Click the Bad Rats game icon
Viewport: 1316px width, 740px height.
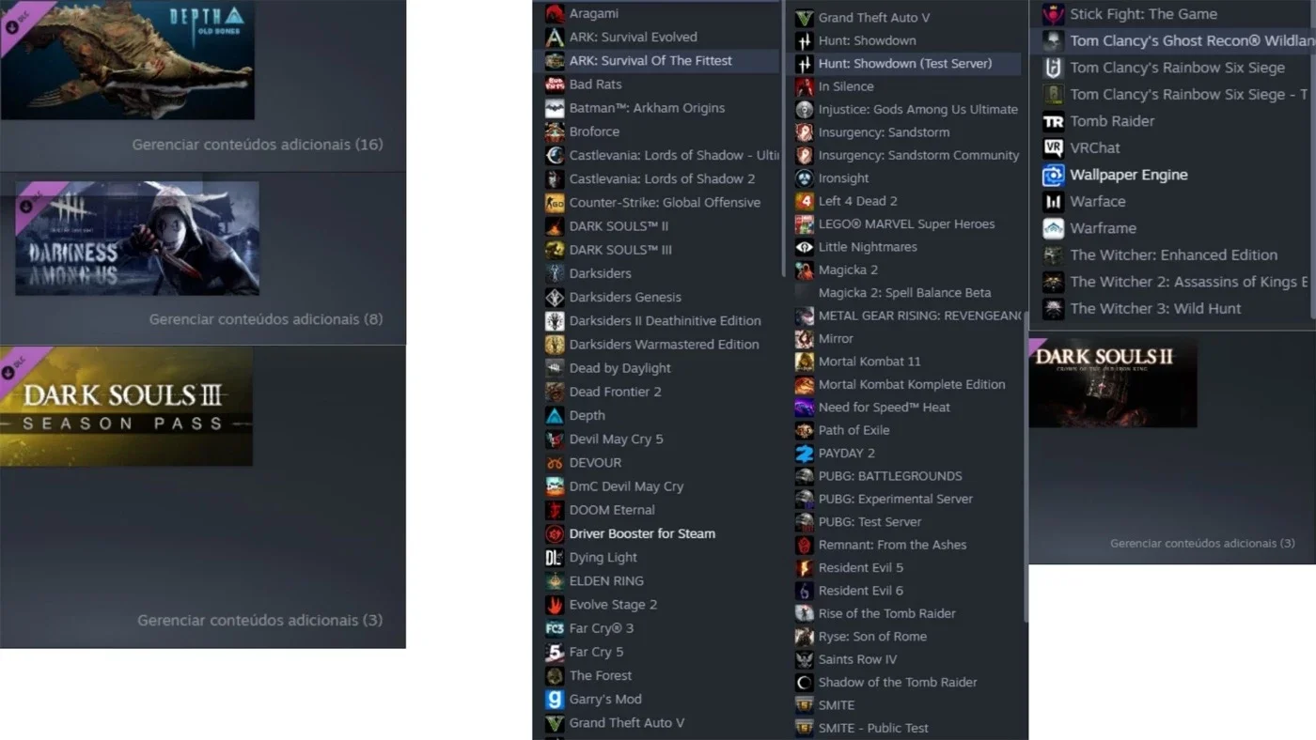[x=555, y=85]
